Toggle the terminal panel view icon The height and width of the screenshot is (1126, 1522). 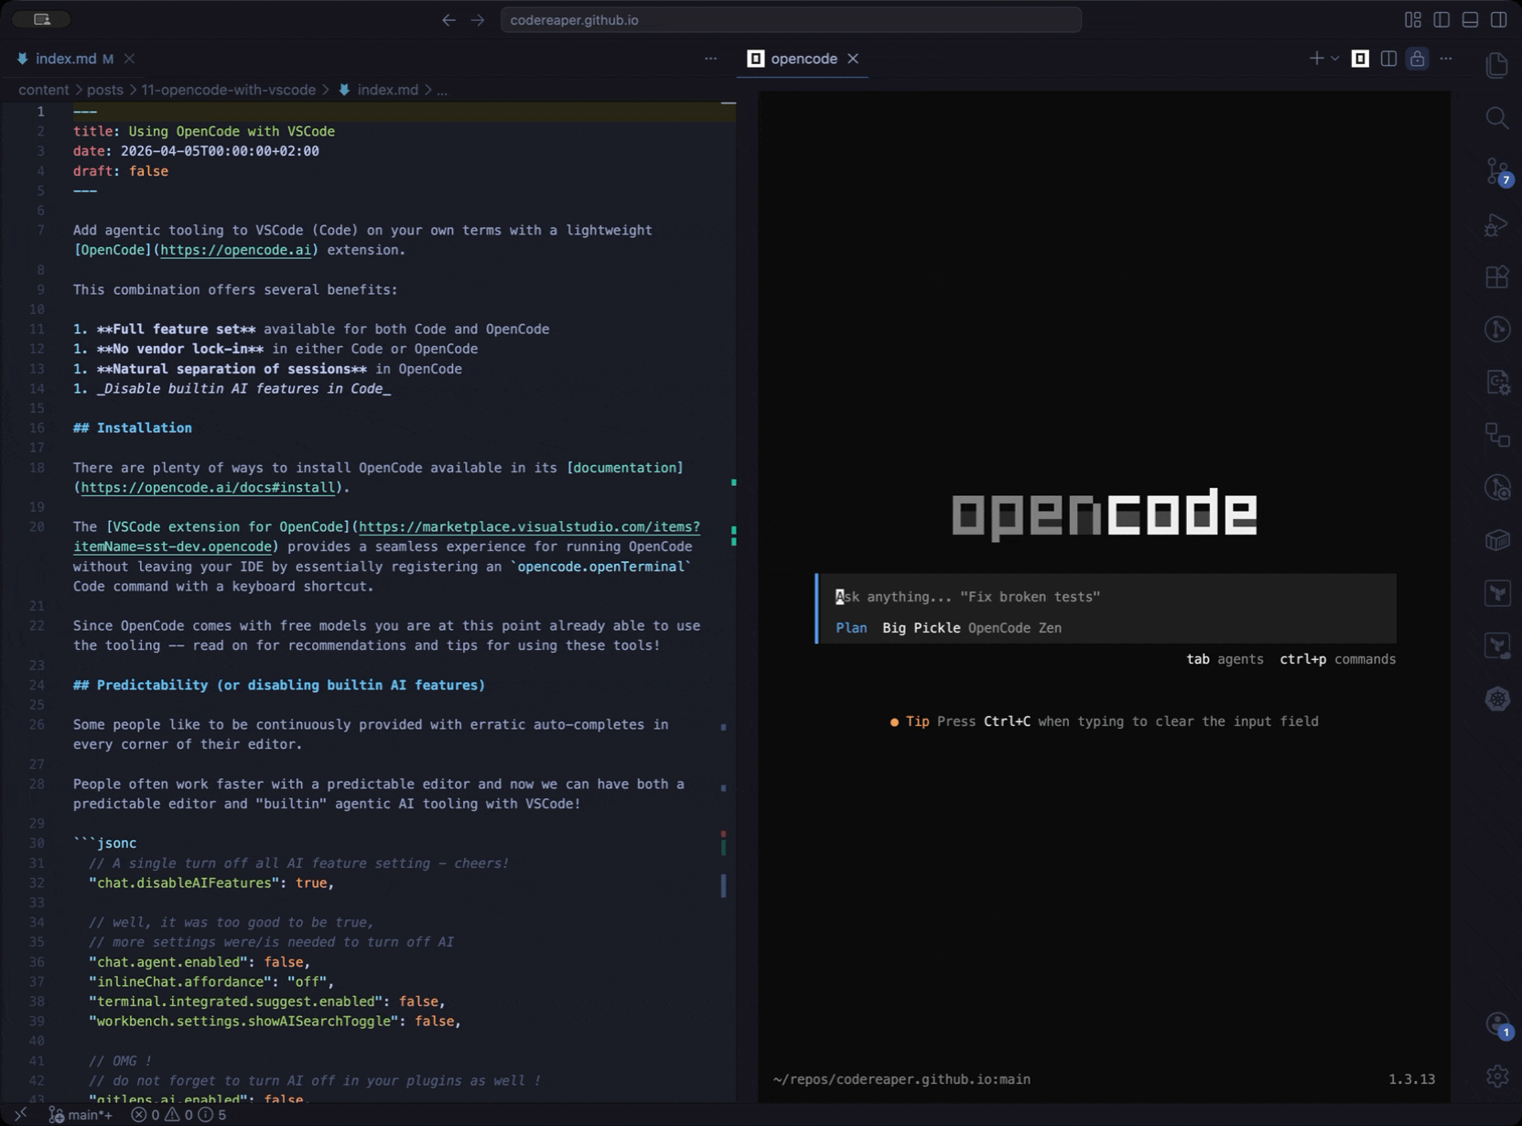[x=1360, y=58]
